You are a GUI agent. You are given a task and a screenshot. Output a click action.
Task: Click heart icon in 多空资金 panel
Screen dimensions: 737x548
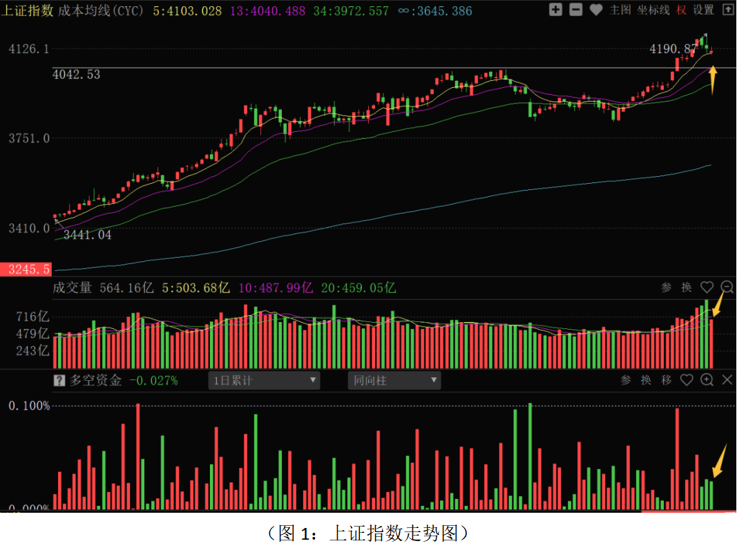point(687,380)
